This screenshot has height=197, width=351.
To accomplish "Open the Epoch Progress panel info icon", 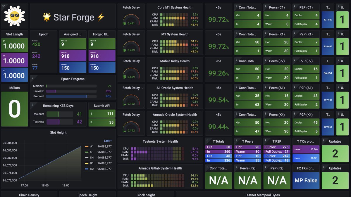I will click(x=32, y=78).
